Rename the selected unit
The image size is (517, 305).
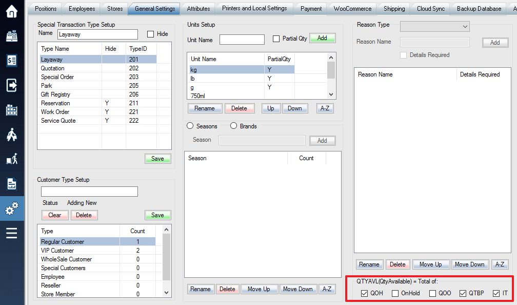point(205,108)
